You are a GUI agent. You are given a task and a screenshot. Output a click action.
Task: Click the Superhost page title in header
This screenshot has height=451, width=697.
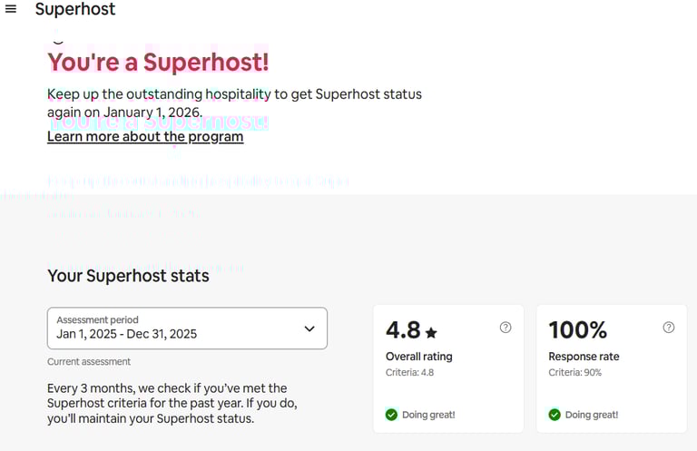(75, 10)
